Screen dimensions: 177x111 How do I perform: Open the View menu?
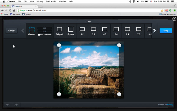pyautogui.click(x=32, y=1)
